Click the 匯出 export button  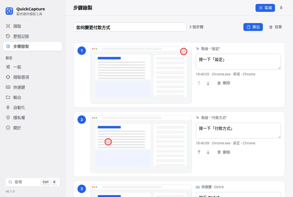(253, 27)
